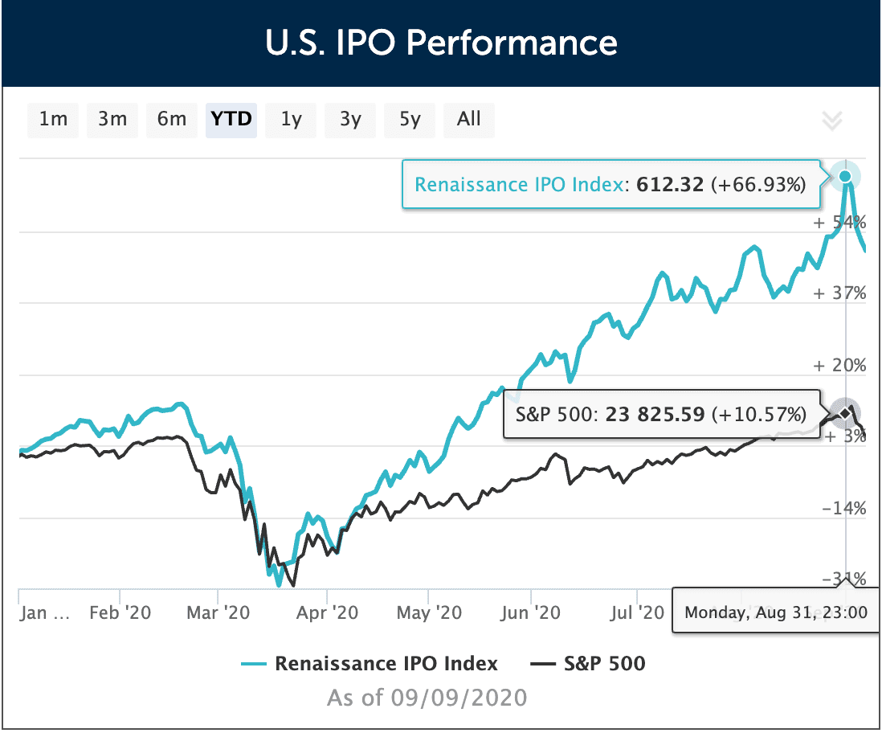Select the 5y time range

[x=409, y=120]
